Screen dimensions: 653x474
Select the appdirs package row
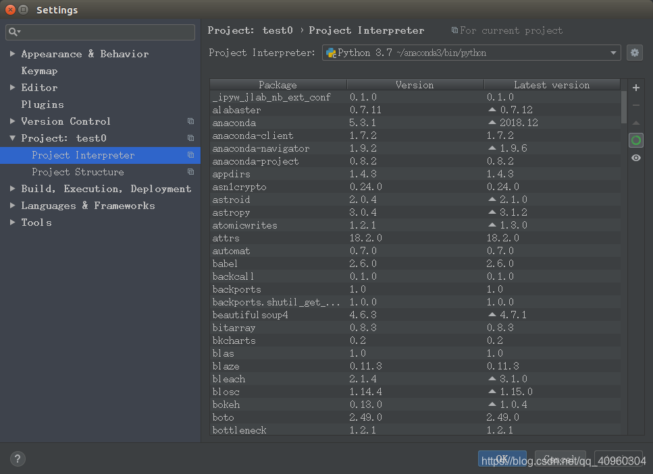pyautogui.click(x=415, y=174)
